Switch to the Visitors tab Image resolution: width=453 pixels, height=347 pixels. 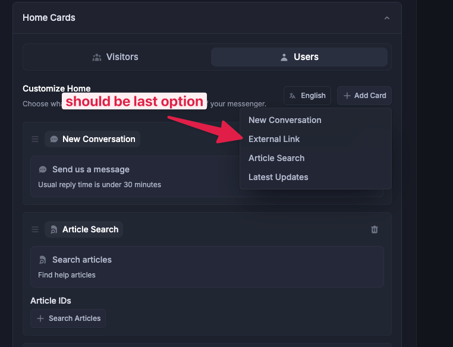click(115, 57)
